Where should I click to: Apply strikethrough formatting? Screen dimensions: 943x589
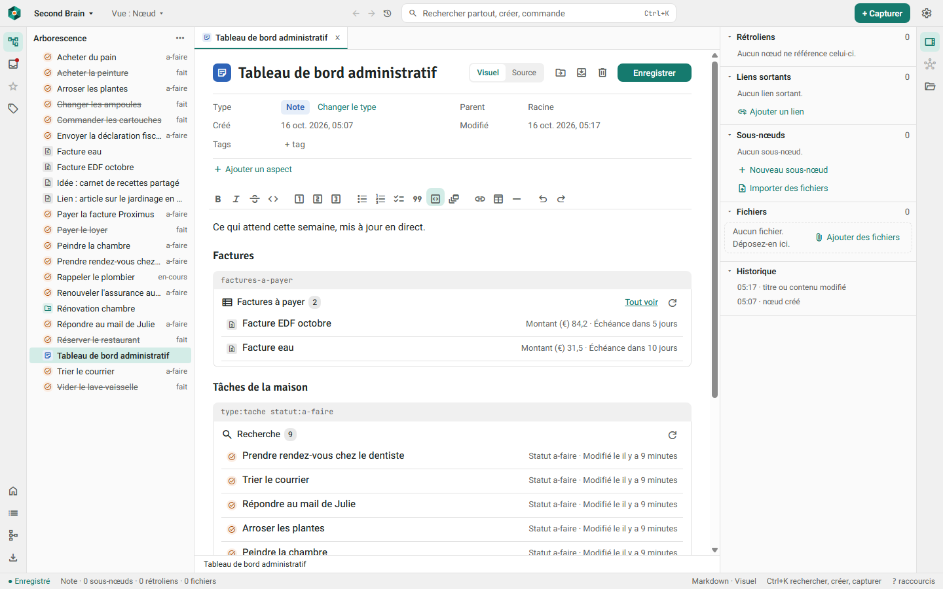coord(255,199)
